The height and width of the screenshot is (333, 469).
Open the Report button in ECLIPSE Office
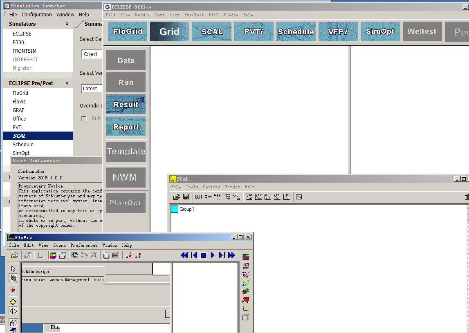(126, 126)
